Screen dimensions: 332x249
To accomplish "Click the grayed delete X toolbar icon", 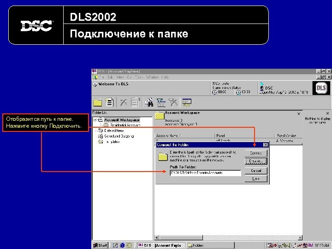I will (x=124, y=102).
